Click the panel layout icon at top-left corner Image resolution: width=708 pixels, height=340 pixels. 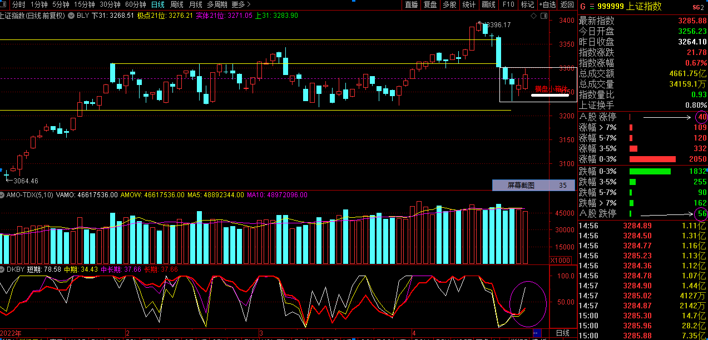[4, 4]
